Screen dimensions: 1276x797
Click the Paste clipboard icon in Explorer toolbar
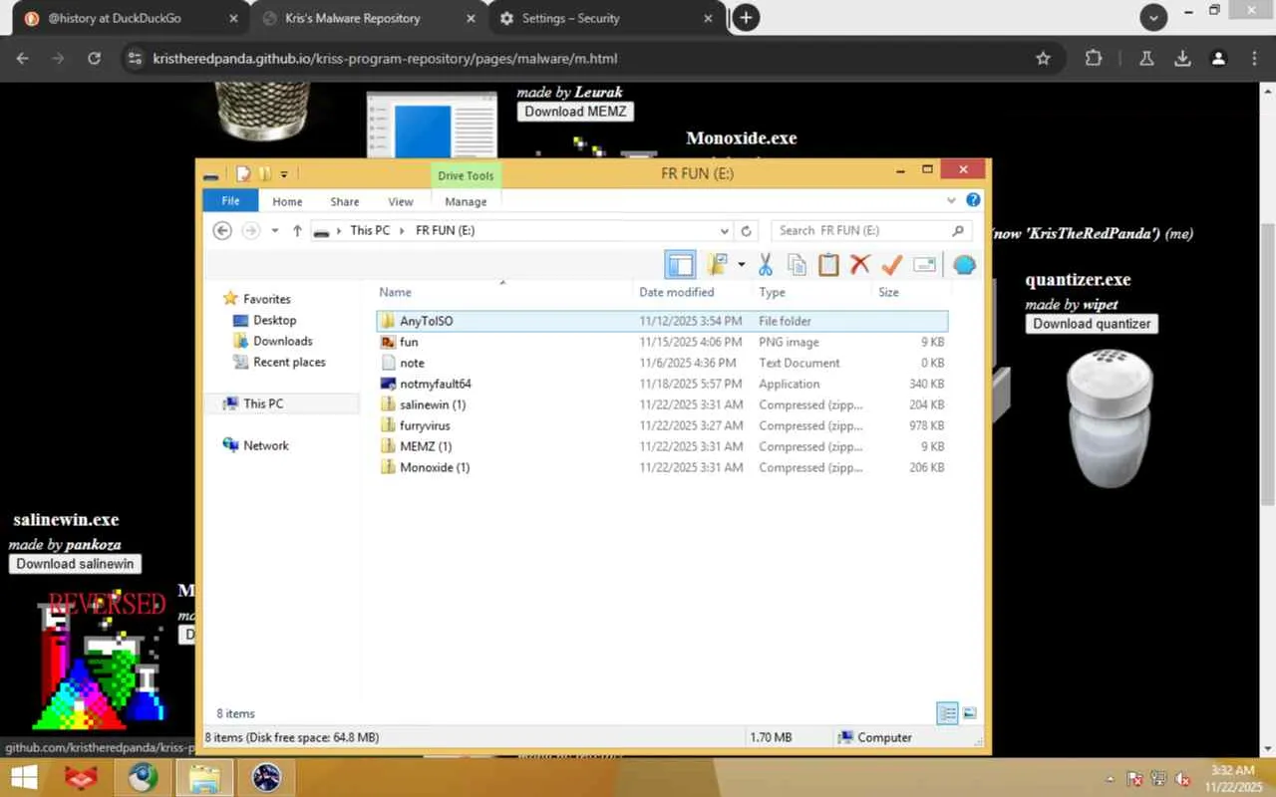828,264
